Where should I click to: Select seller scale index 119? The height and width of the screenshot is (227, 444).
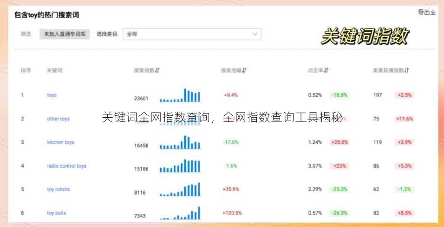click(377, 142)
